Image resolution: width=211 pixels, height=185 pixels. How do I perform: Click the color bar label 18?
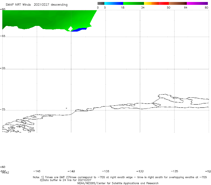point(123,7)
